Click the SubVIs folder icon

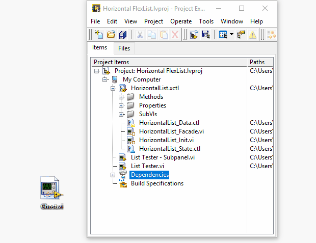coord(130,114)
